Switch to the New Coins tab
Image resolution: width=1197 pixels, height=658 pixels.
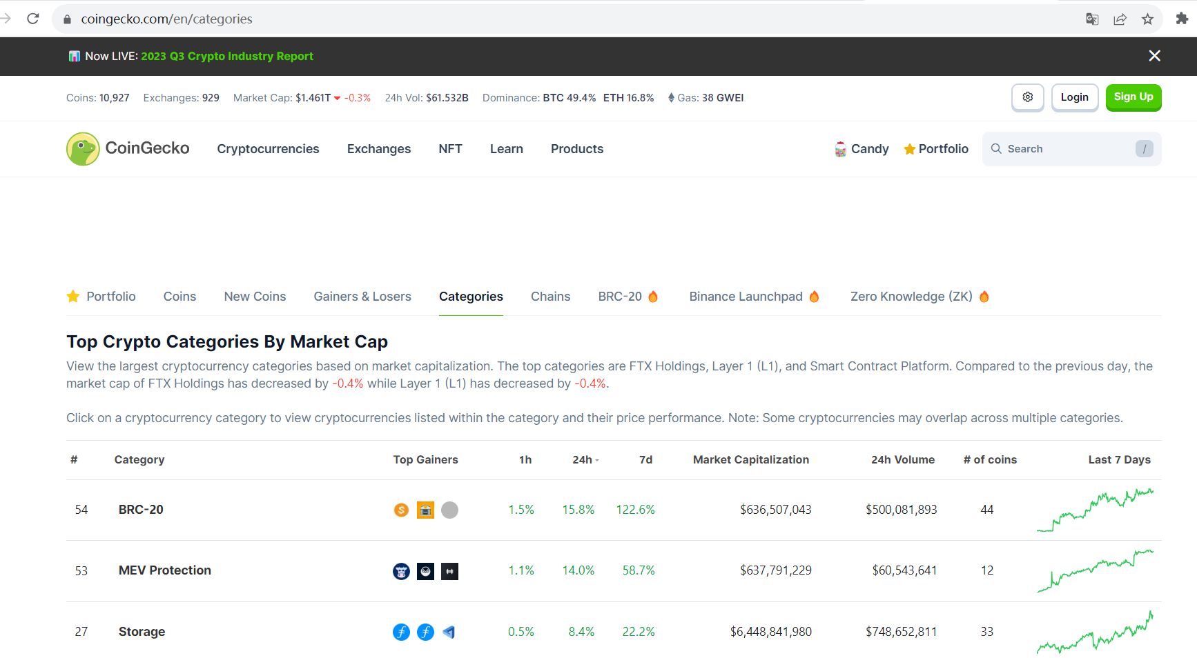255,297
